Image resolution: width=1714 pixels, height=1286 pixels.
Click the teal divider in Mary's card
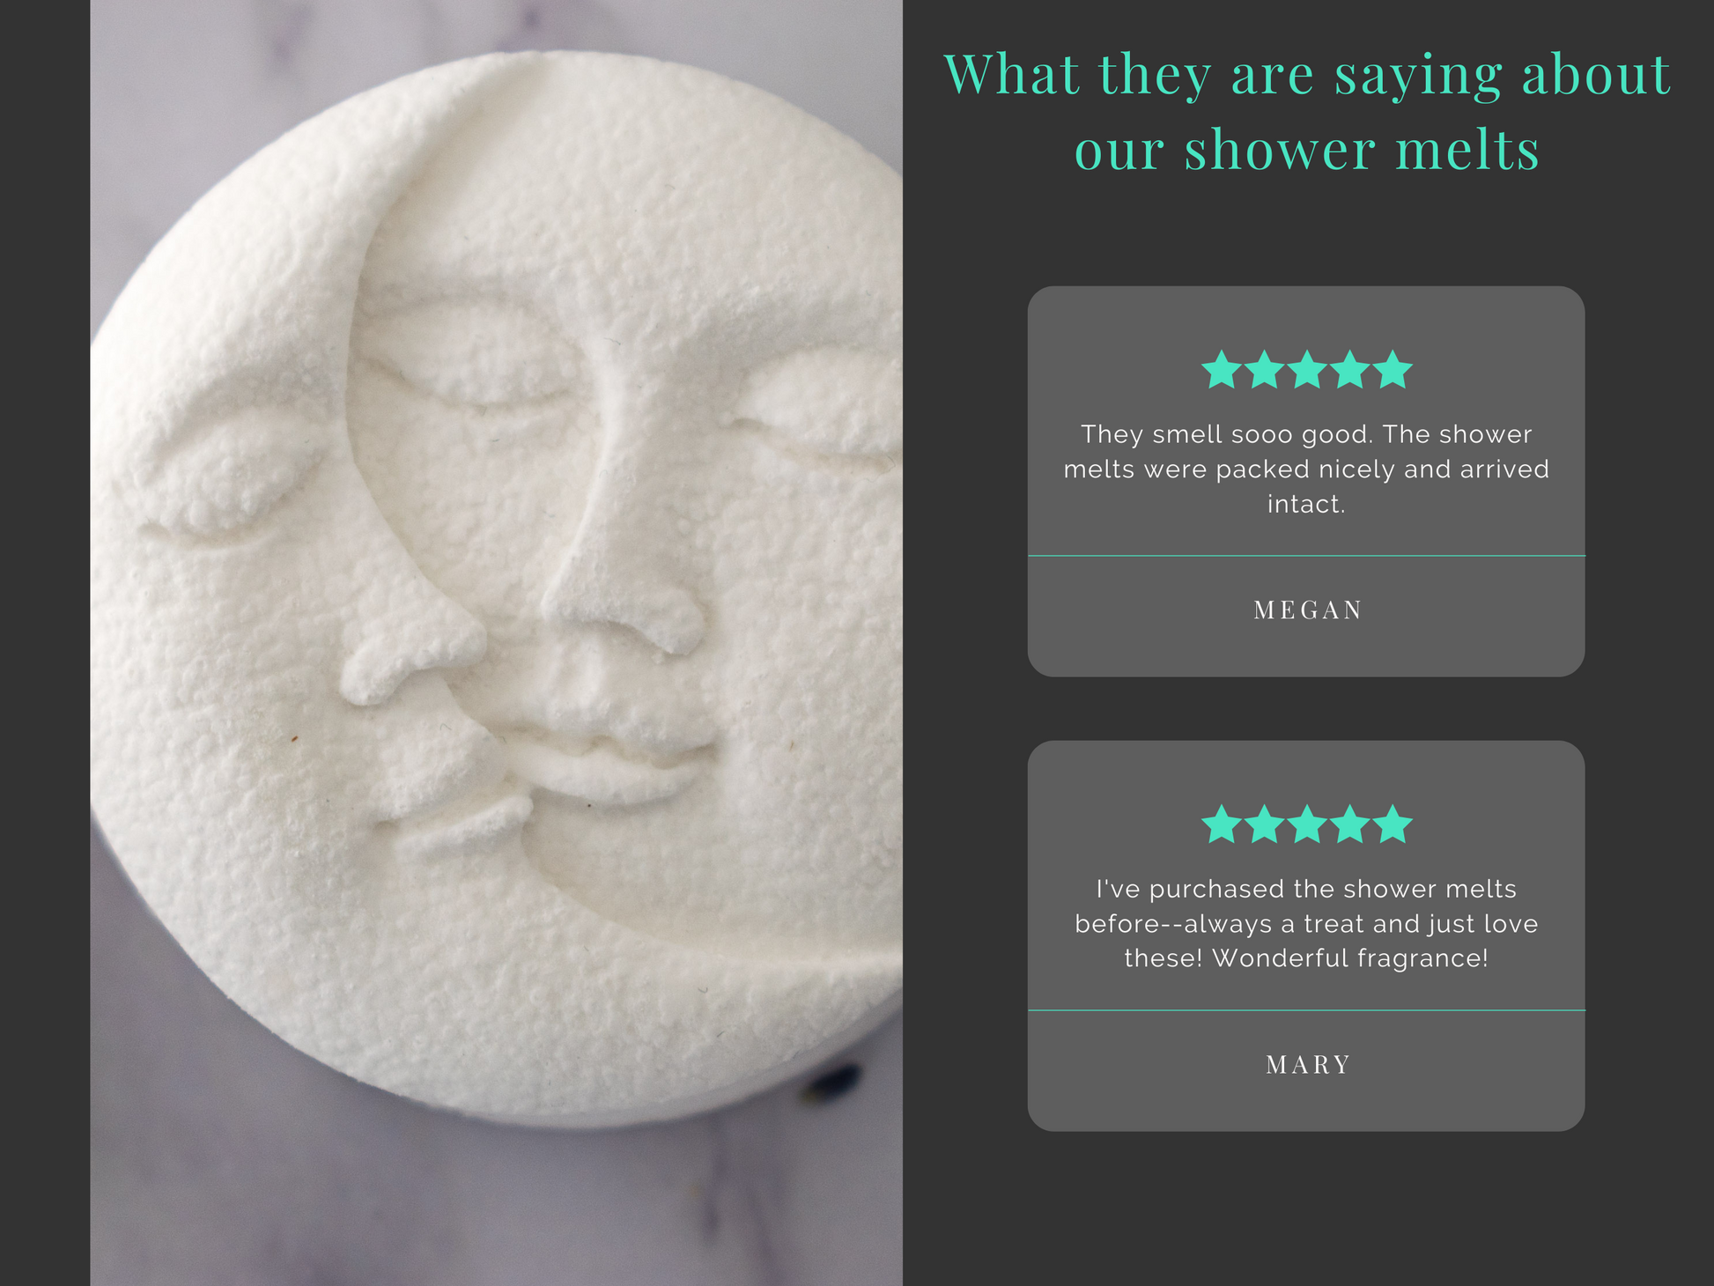click(1306, 1010)
